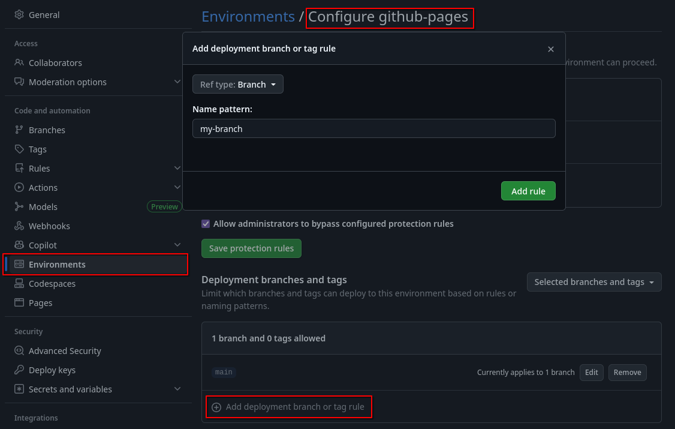Click the Models icon in sidebar

(19, 207)
